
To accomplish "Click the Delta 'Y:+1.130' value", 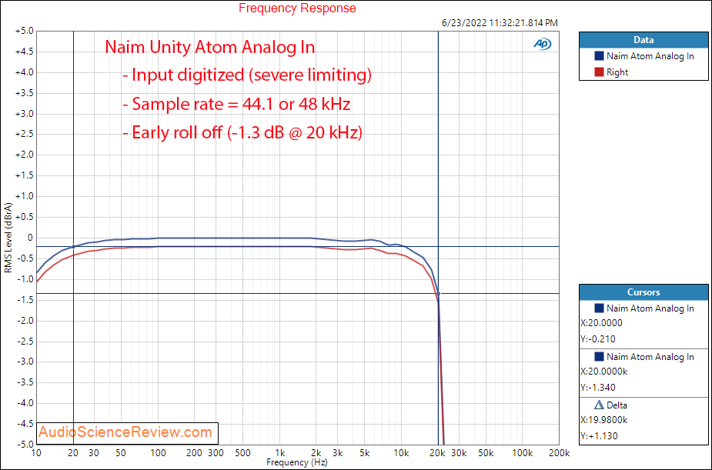I will 599,436.
